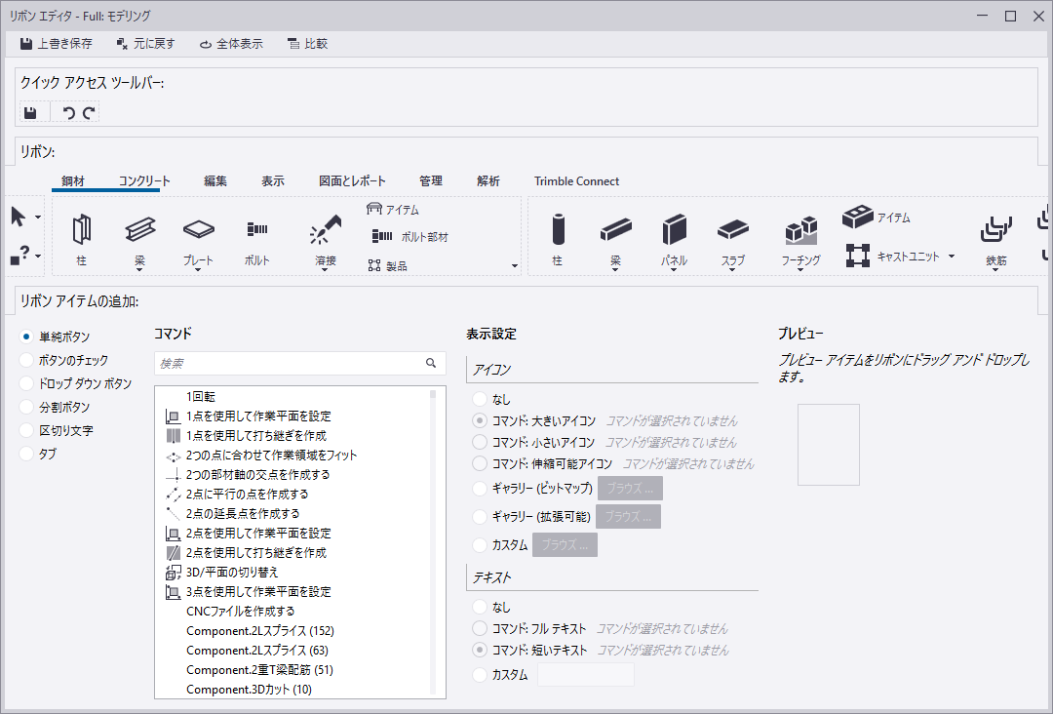Screen dimensions: 1053x714
Task: Click the concrete panel (パネル) icon
Action: coord(674,230)
